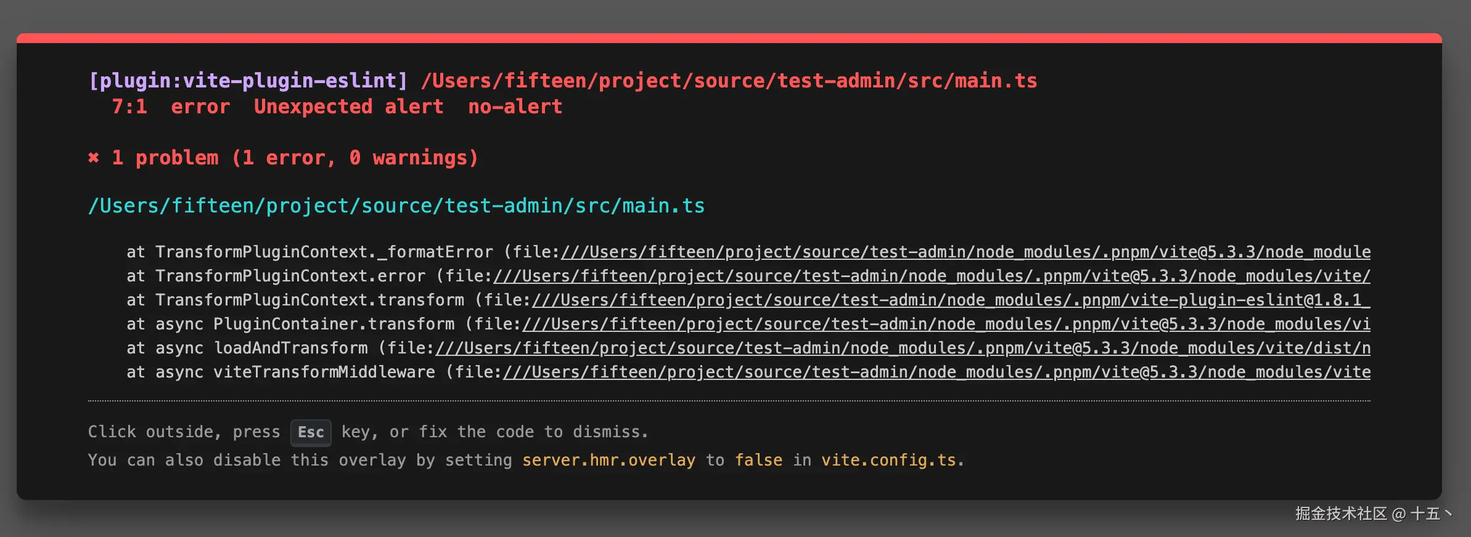
Task: Click the server.hmr.overlay setting text
Action: click(608, 461)
